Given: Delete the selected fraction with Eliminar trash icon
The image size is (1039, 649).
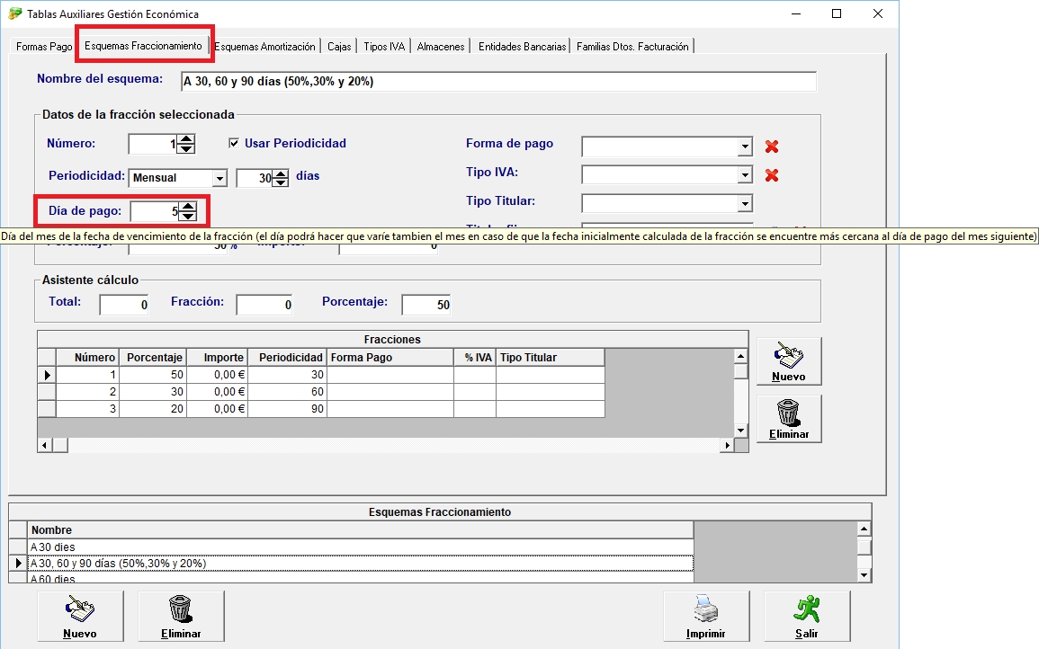Looking at the screenshot, I should tap(789, 419).
